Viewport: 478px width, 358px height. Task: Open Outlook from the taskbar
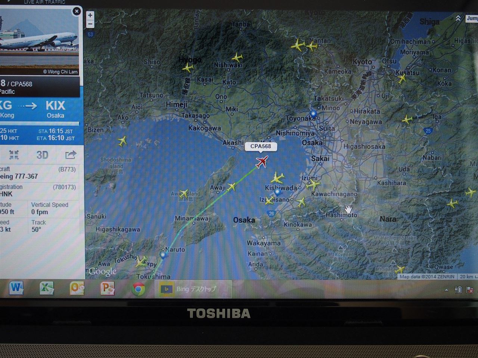(77, 288)
